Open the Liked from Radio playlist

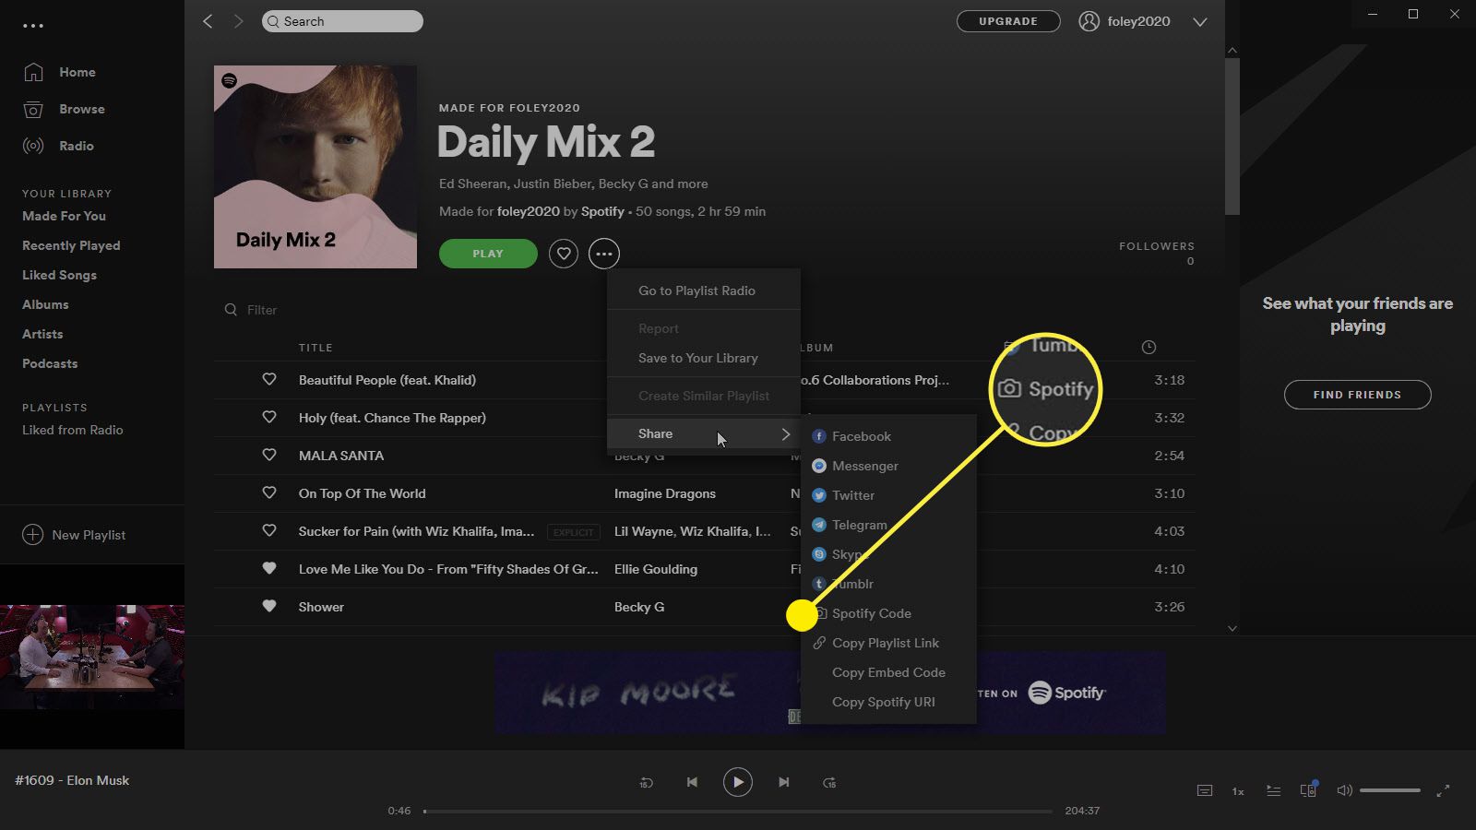pyautogui.click(x=72, y=430)
